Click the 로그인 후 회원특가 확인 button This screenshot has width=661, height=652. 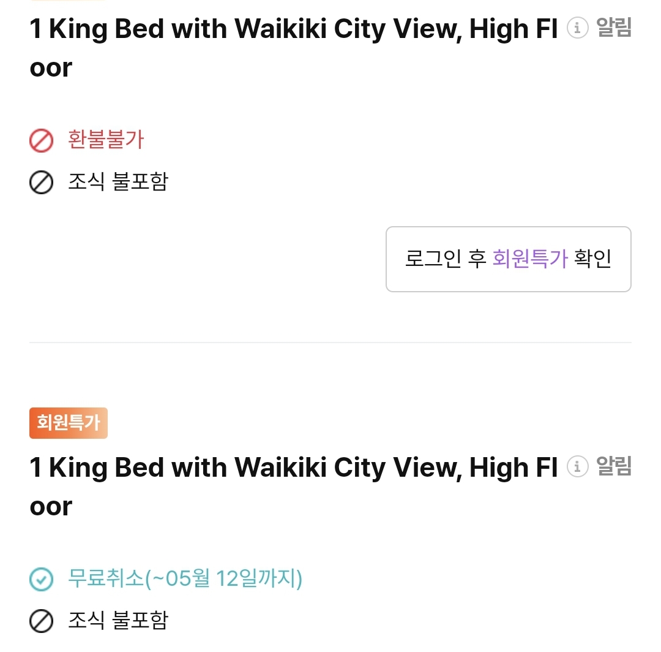(x=509, y=259)
